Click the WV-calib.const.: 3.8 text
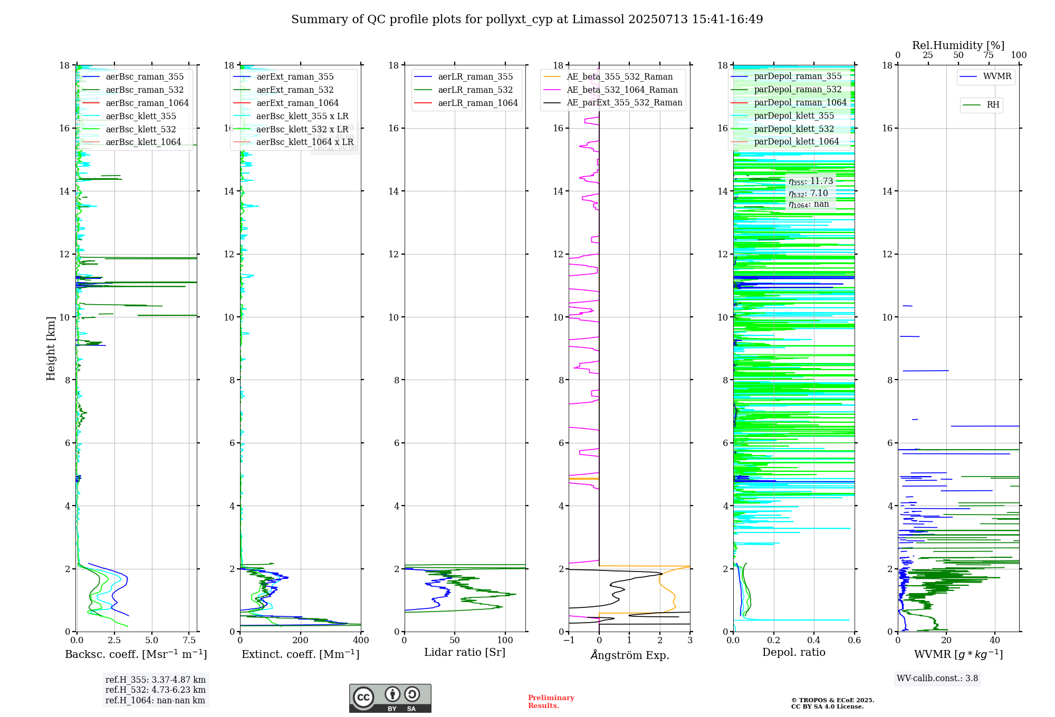Viewport: 1055px width, 717px height. [937, 679]
